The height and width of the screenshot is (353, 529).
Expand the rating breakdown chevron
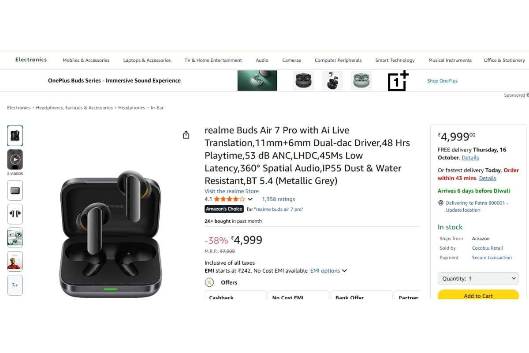(250, 199)
